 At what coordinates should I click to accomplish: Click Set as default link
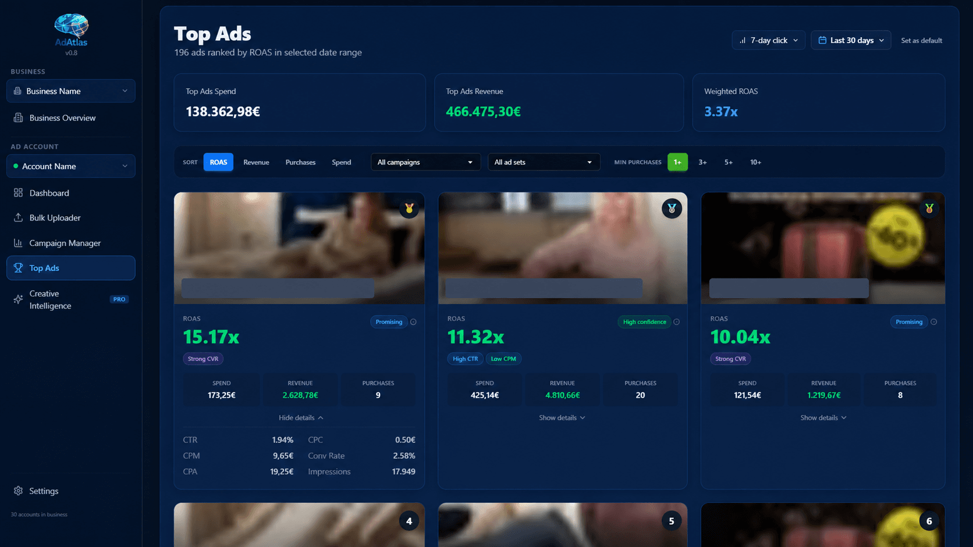pyautogui.click(x=921, y=40)
